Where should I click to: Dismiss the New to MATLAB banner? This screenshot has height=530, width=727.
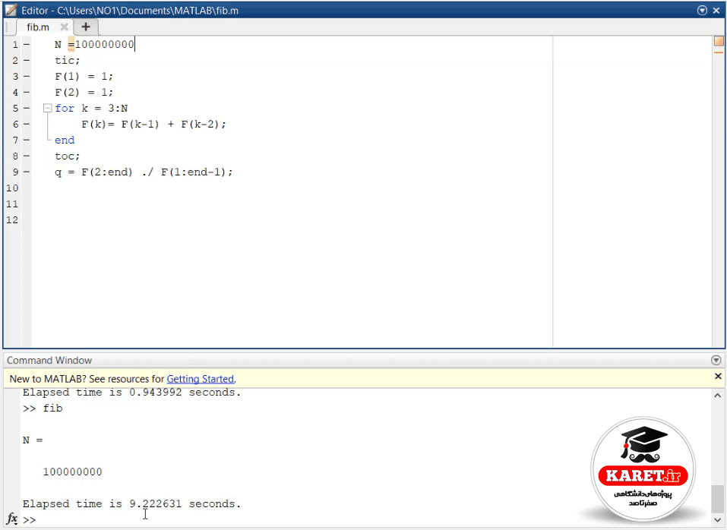(x=718, y=376)
